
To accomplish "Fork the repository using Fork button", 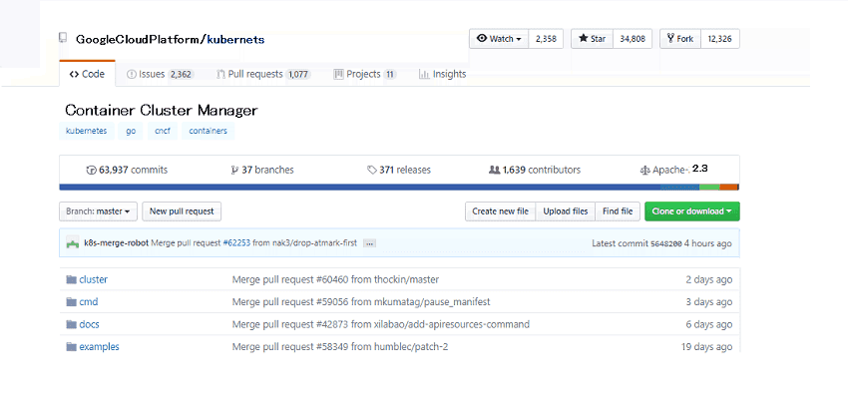I will pos(680,39).
